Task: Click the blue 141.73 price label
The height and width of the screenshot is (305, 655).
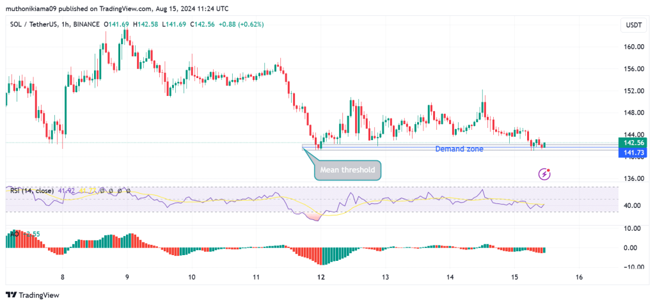Action: (632, 153)
